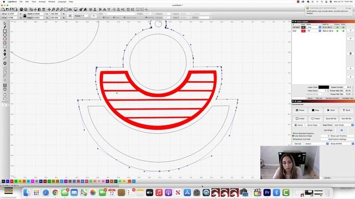Click the Undo icon in the toolbar
Viewport: 355px width, 199px height.
pyautogui.click(x=21, y=9)
